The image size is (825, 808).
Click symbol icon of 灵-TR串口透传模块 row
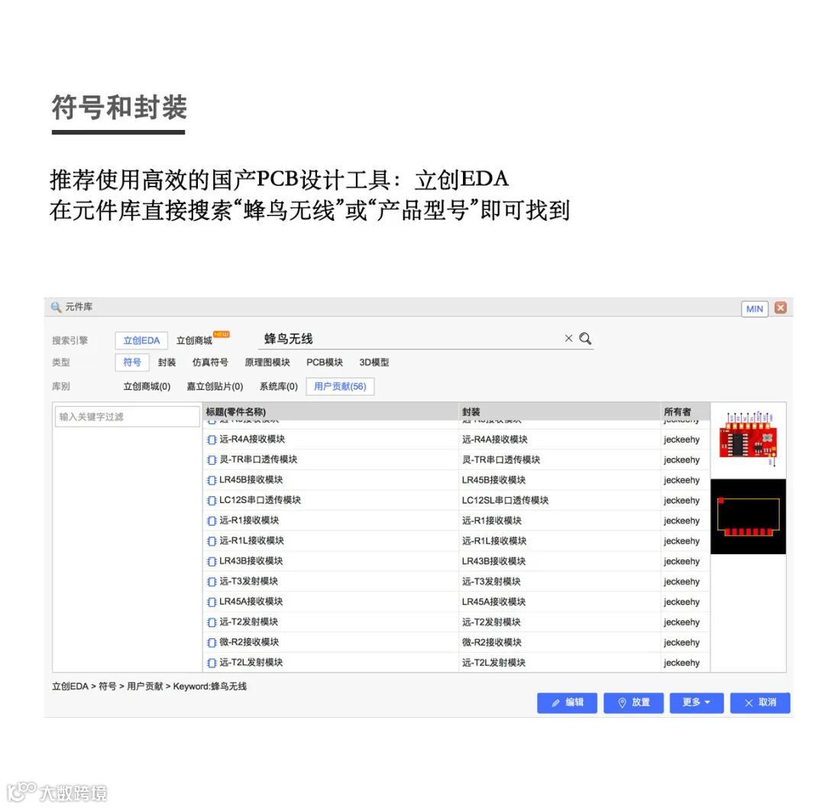[x=212, y=459]
